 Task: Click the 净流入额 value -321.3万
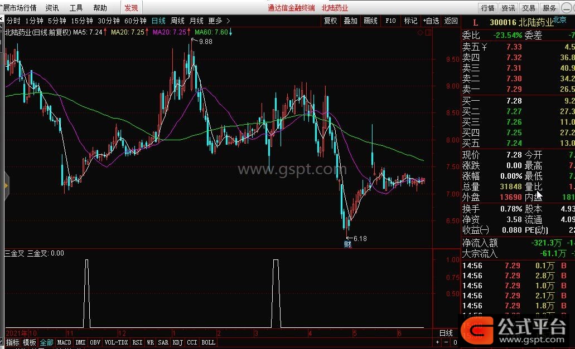tap(547, 243)
